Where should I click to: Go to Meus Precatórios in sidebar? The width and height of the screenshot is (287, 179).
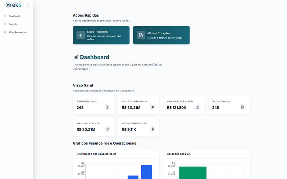17,32
